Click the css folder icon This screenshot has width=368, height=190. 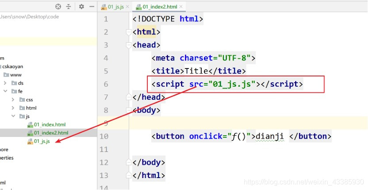[22, 100]
